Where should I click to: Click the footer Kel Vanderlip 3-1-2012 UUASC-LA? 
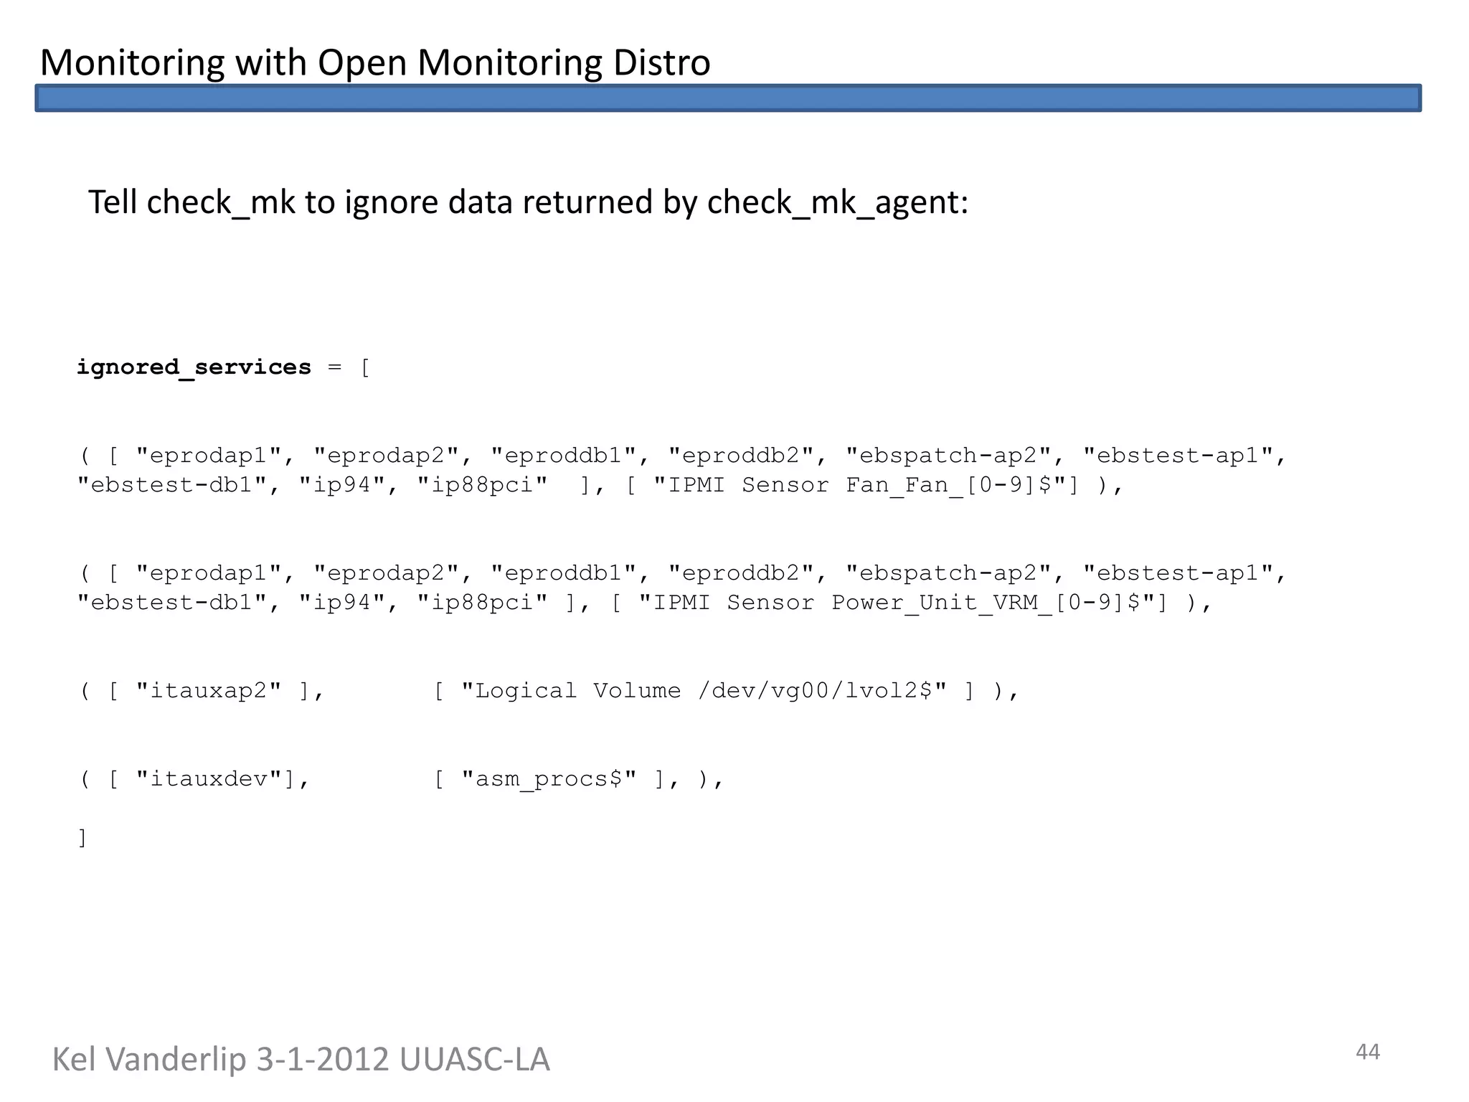301,1060
